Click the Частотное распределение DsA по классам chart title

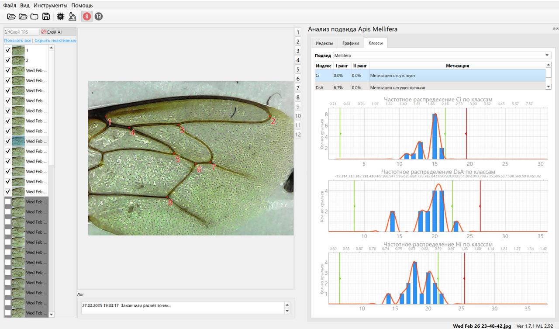coord(438,172)
